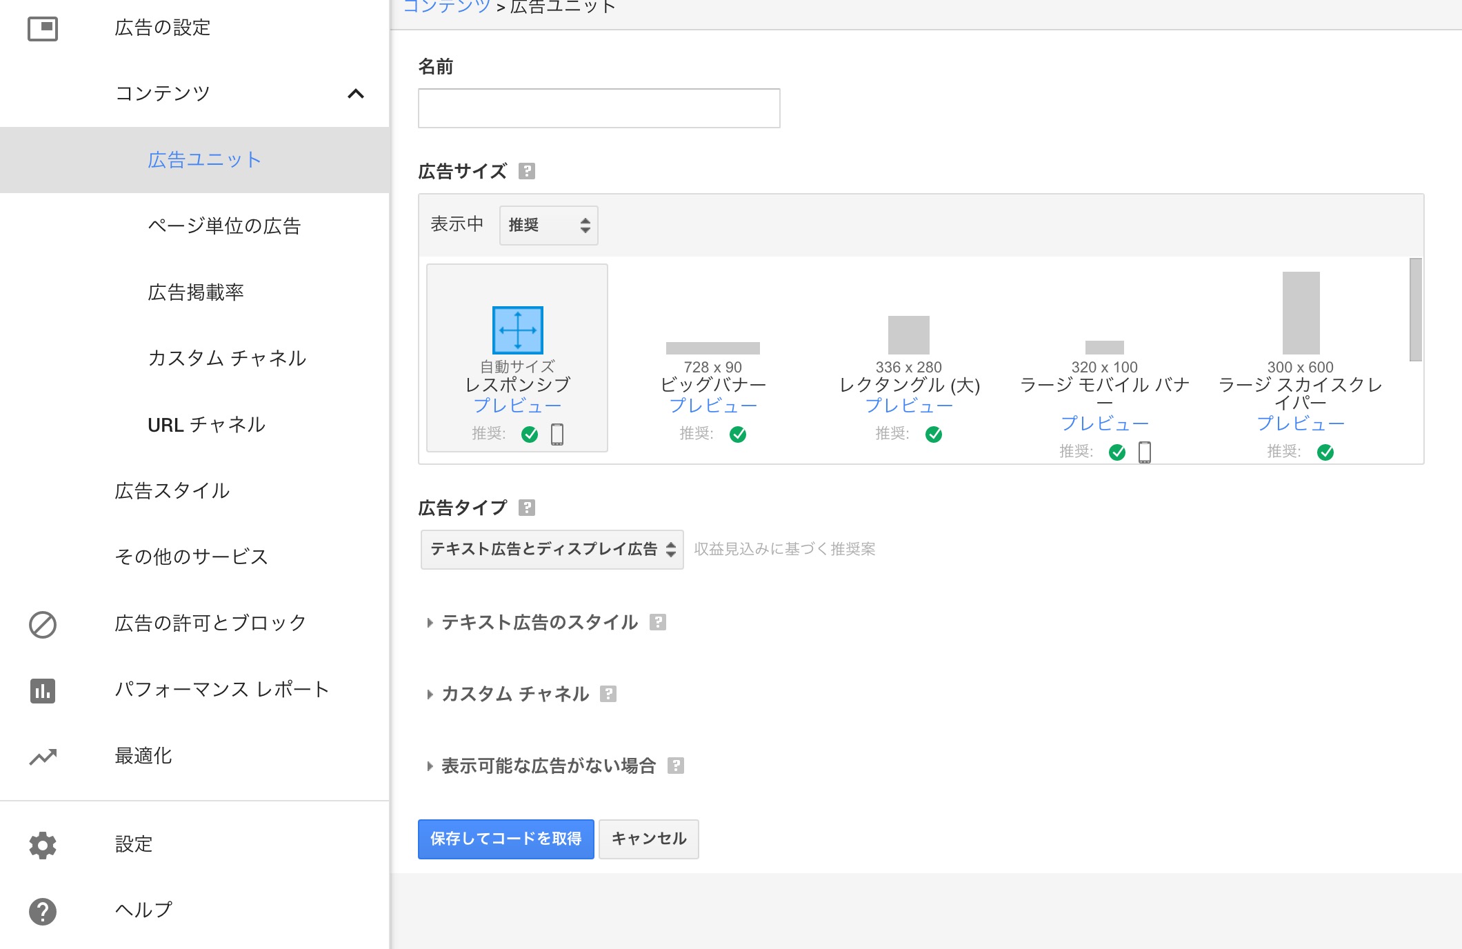Open URL チャネル in sidebar
The height and width of the screenshot is (949, 1462).
coord(206,424)
